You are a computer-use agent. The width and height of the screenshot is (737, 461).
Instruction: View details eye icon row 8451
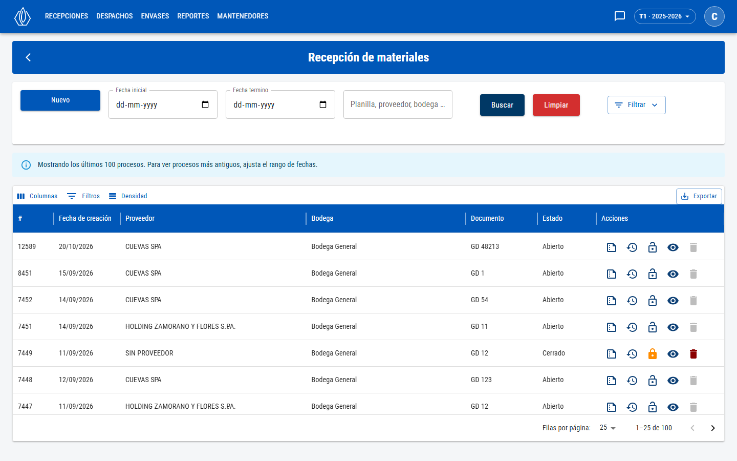pos(673,274)
